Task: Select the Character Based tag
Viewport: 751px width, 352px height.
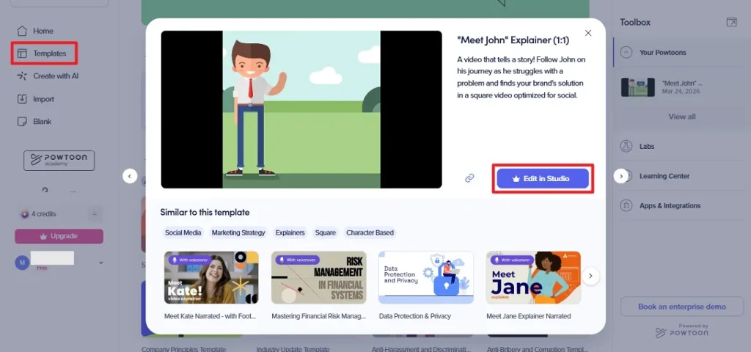Action: click(x=370, y=232)
